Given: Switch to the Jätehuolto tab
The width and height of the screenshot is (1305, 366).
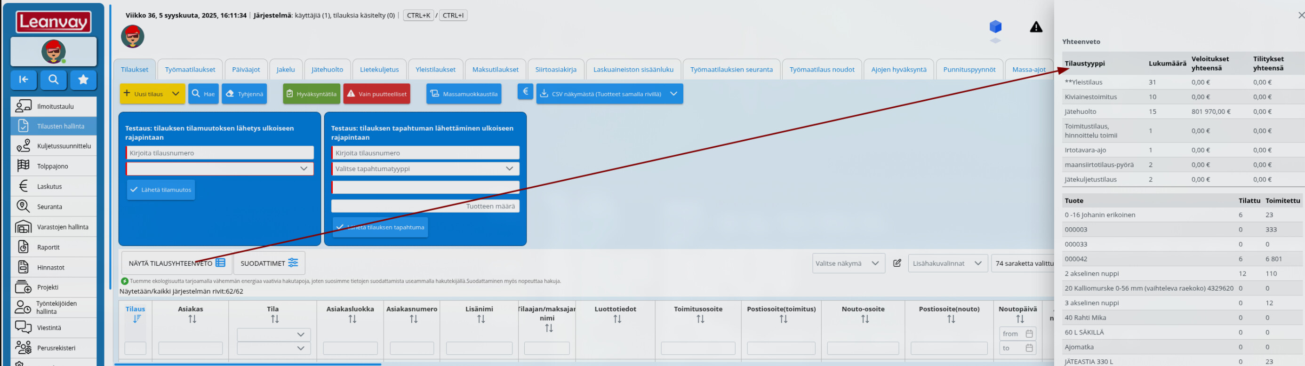Looking at the screenshot, I should tap(327, 69).
